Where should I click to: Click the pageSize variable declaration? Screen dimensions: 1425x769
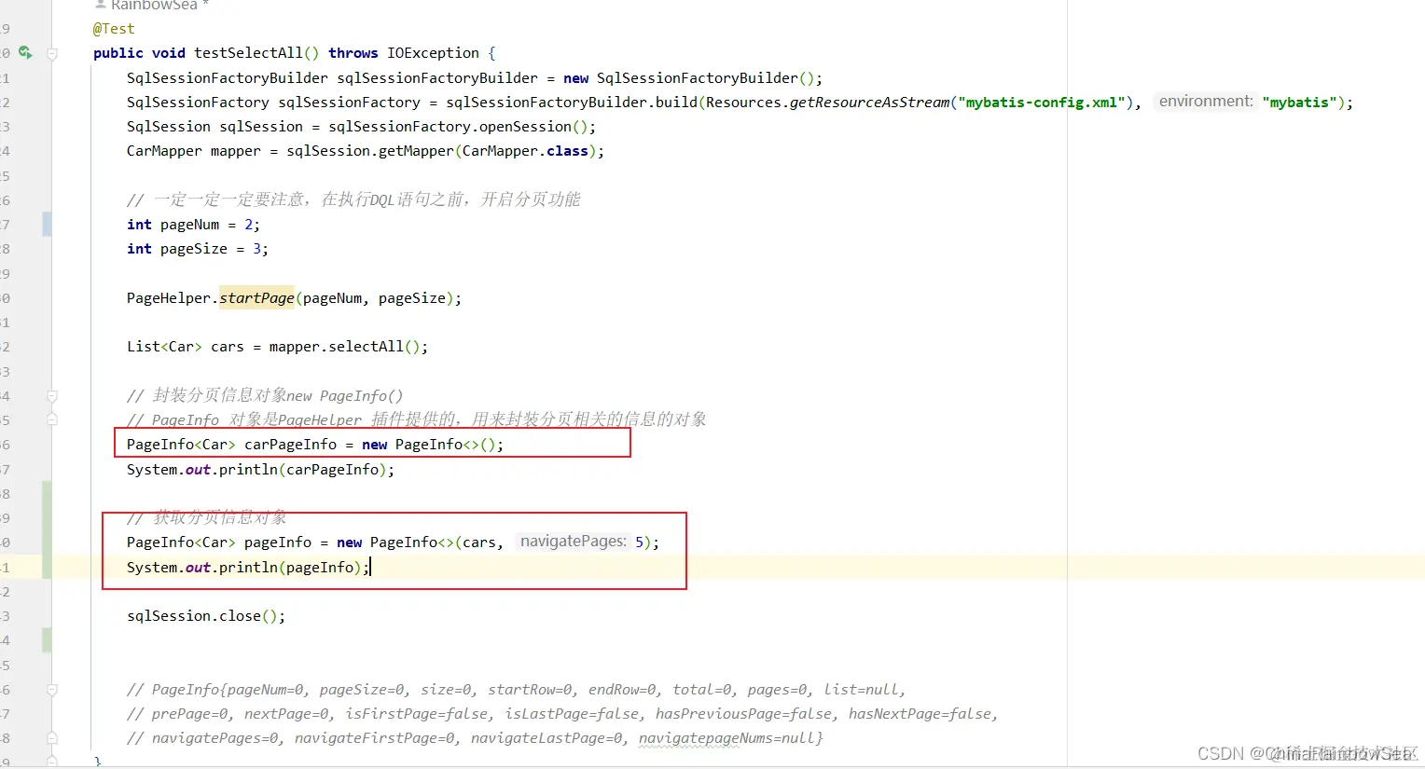pos(194,249)
